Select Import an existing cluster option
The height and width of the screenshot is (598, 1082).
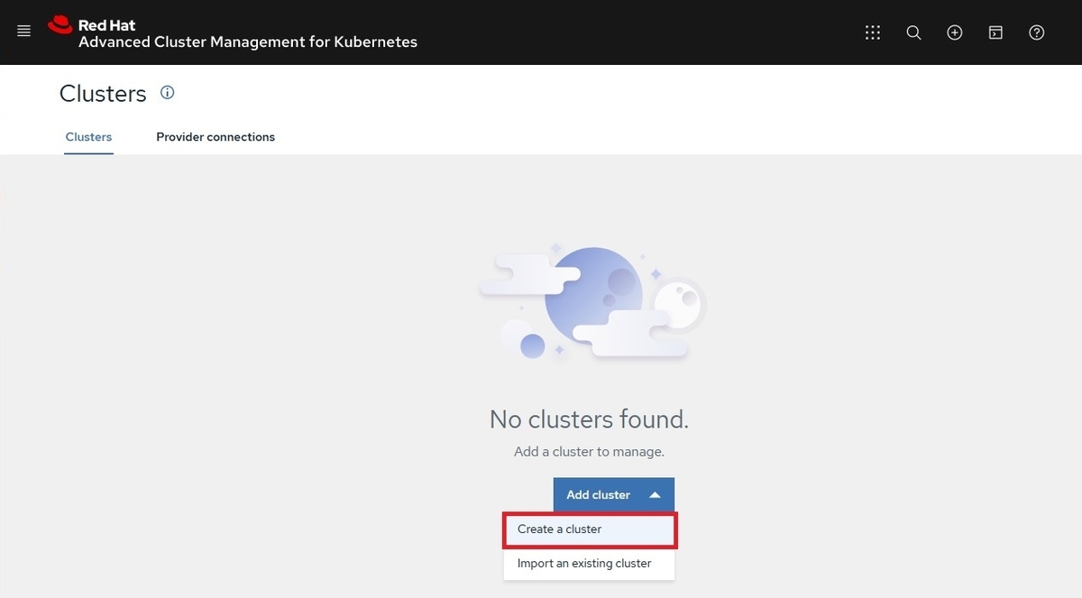(590, 564)
